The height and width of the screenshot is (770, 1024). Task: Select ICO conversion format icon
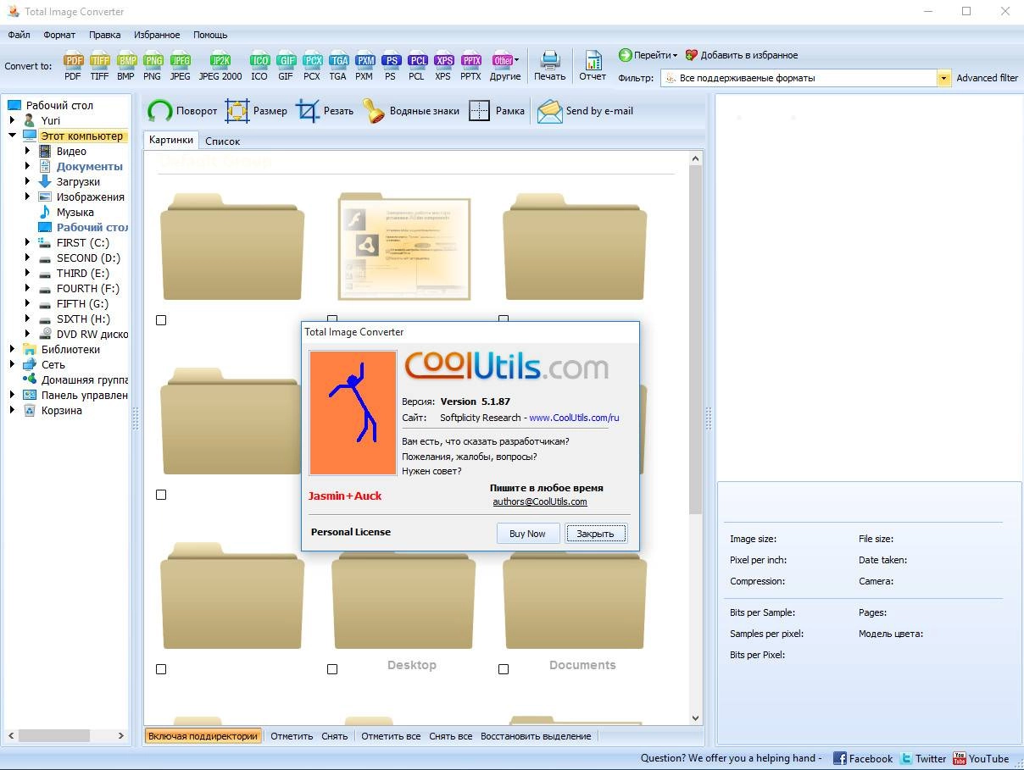[x=259, y=66]
